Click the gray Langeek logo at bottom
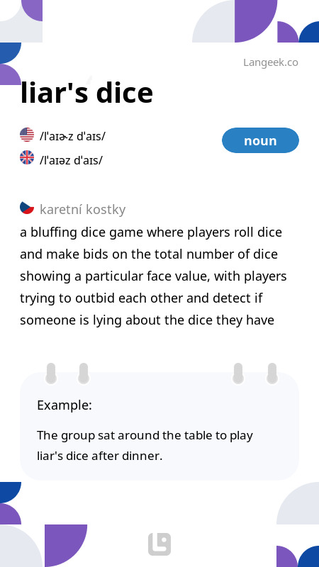Viewport: 319px width, 567px height. (159, 544)
